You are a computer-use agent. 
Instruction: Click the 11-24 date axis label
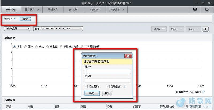(x=170, y=86)
